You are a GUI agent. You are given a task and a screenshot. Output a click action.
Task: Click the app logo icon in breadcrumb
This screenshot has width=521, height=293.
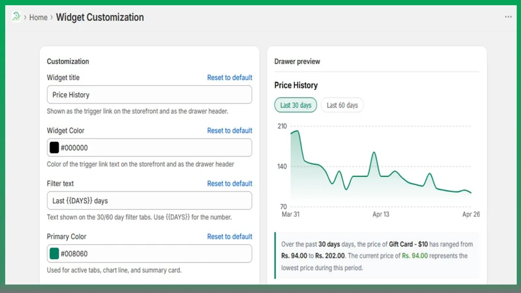pos(16,17)
